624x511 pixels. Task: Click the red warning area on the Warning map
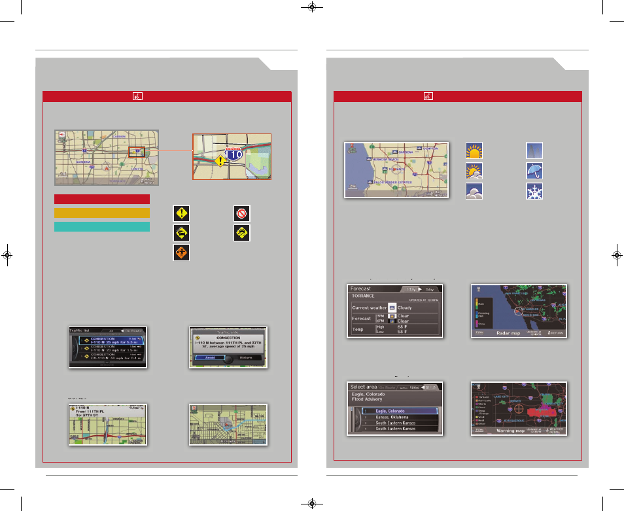541,412
